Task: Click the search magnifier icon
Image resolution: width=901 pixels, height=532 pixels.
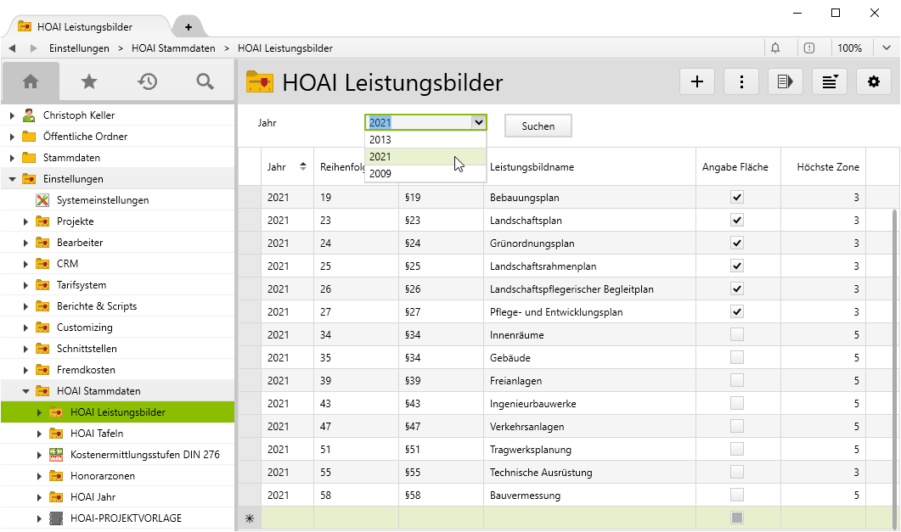Action: (205, 81)
